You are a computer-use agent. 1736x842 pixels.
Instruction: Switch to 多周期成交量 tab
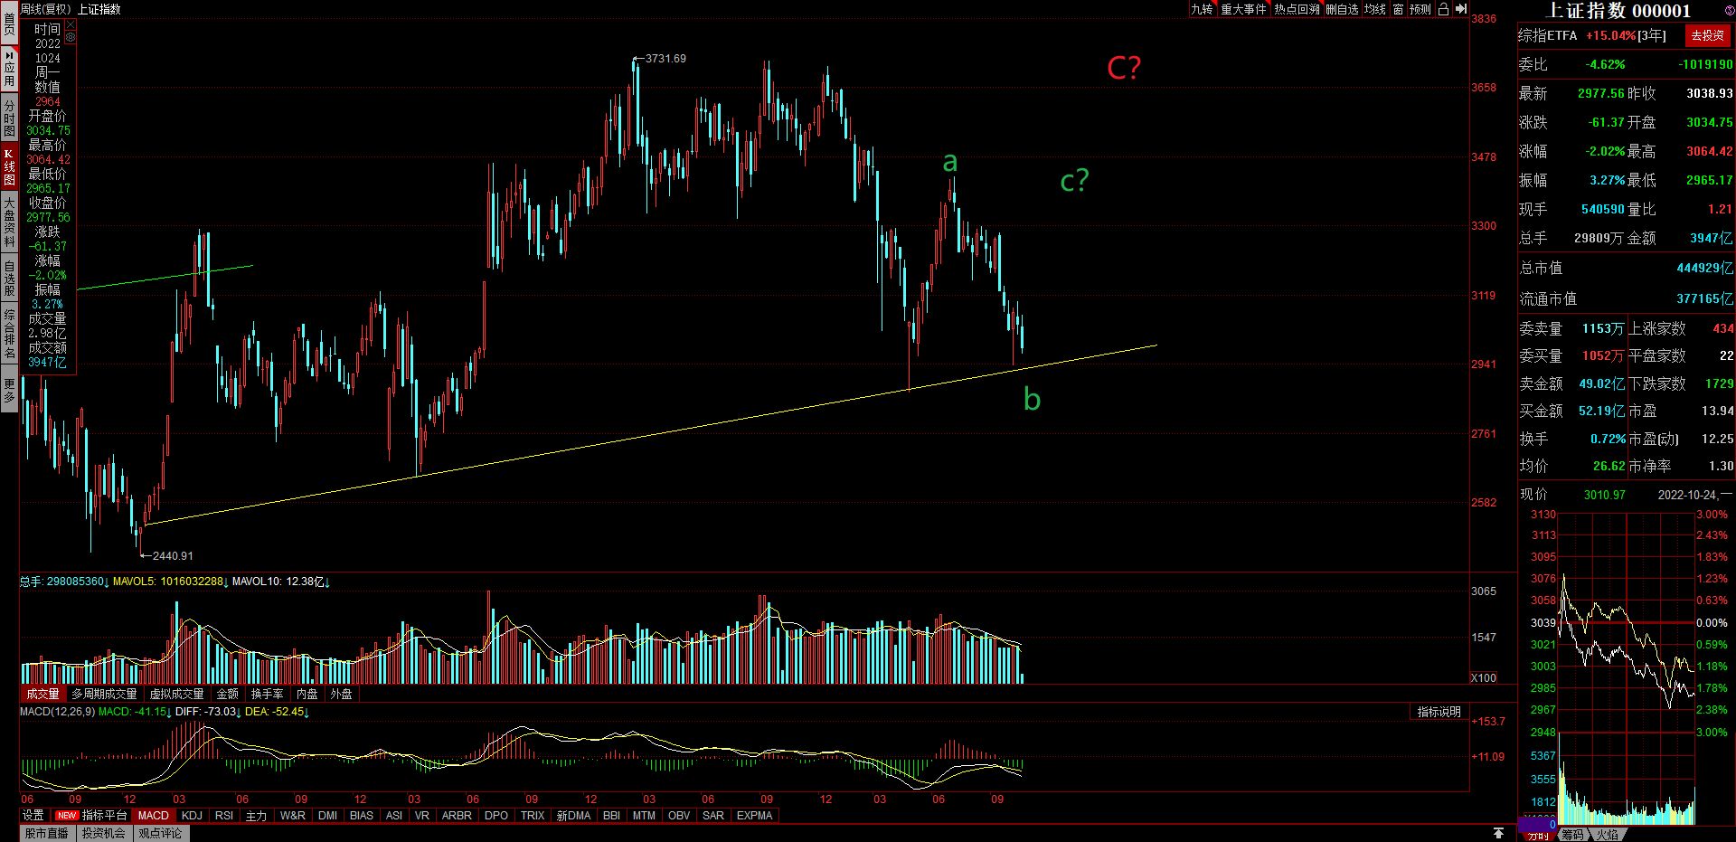click(105, 694)
